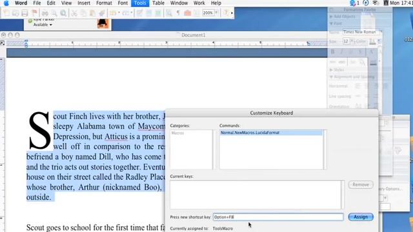
Task: Click the Undo toolbar icon
Action: 113,13
